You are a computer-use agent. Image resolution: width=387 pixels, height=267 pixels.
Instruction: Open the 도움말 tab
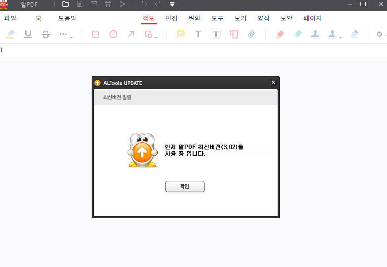point(67,18)
